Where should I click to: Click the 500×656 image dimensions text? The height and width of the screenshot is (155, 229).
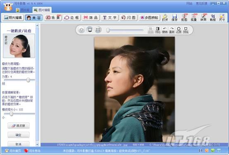(138, 145)
